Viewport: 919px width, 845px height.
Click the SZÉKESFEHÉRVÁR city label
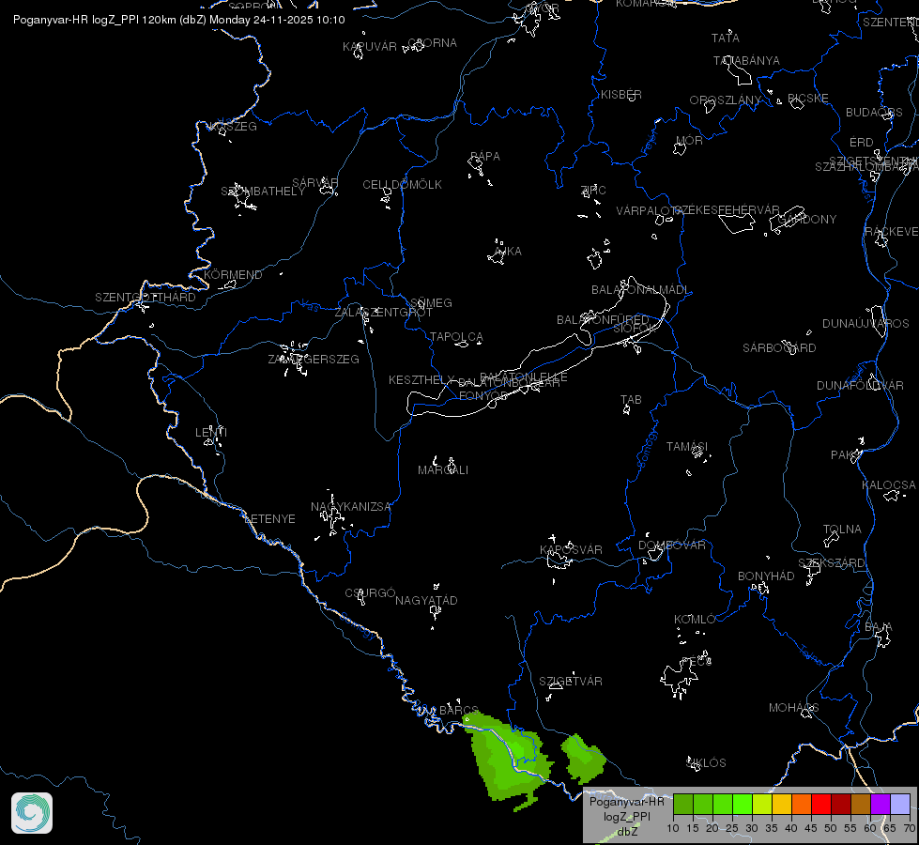click(728, 210)
